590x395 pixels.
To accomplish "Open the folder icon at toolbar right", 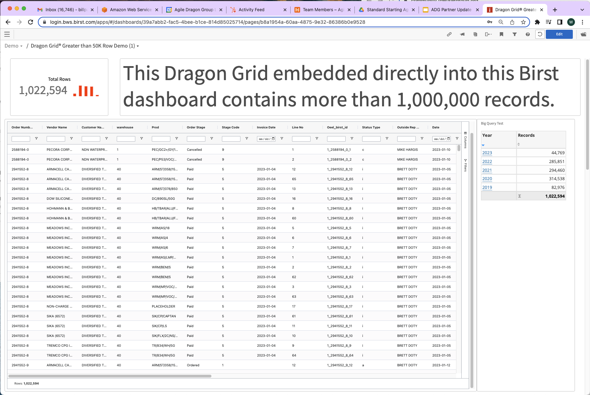I will pos(583,34).
